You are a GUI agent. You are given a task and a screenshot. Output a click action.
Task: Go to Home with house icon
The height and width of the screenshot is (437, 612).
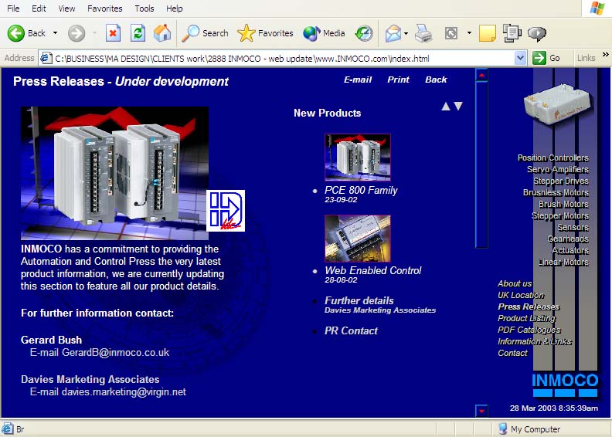(162, 33)
